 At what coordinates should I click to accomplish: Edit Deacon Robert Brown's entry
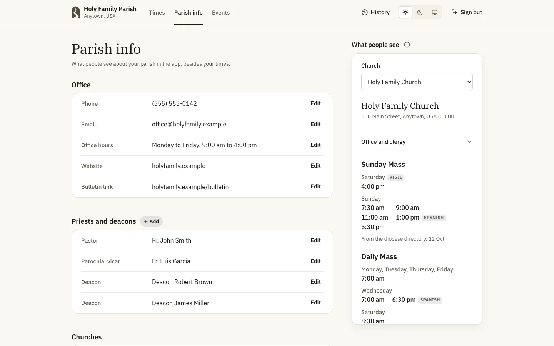pos(315,282)
